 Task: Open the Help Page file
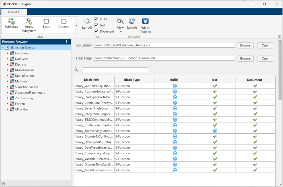click(265, 58)
